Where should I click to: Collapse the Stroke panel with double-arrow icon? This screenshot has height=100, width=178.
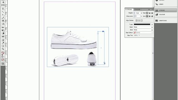point(149,9)
